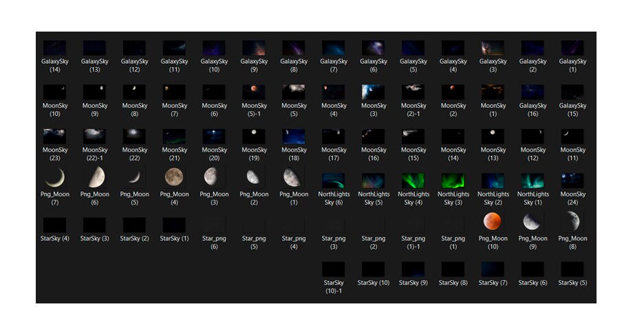
Task: Click the "StarSky (8)" file name
Action: tap(453, 283)
